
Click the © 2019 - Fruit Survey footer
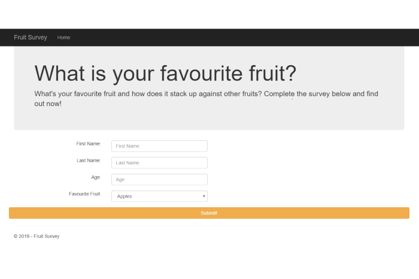point(37,236)
